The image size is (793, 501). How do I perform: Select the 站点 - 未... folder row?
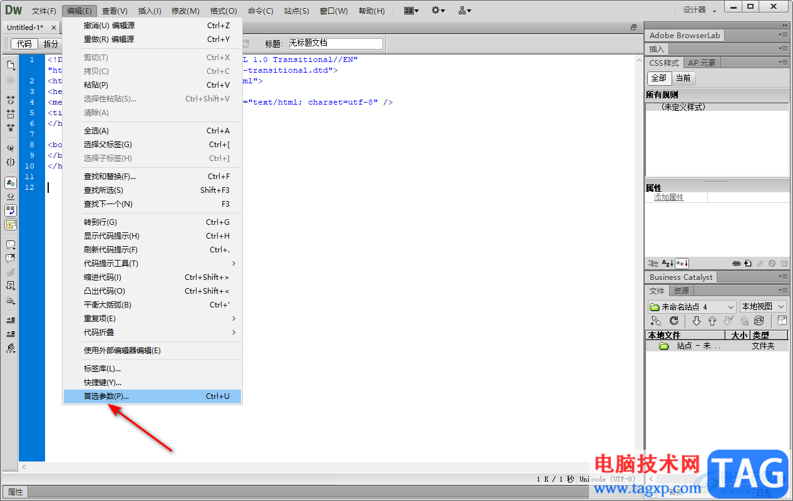tap(717, 346)
